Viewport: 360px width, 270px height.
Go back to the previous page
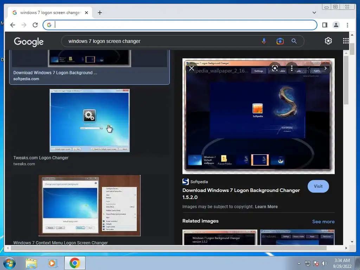pyautogui.click(x=13, y=25)
